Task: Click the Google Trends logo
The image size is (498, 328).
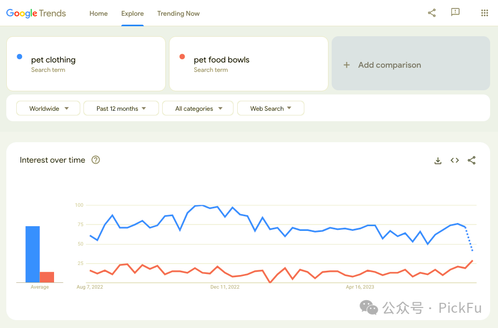Action: [x=36, y=14]
